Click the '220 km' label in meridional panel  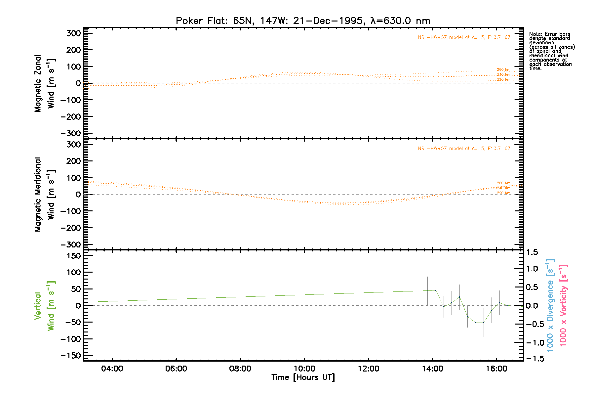503,193
